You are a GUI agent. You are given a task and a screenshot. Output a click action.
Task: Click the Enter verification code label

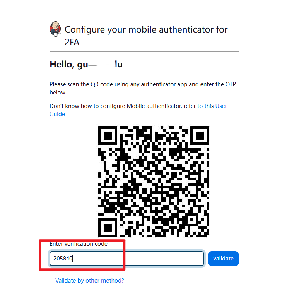[79, 244]
